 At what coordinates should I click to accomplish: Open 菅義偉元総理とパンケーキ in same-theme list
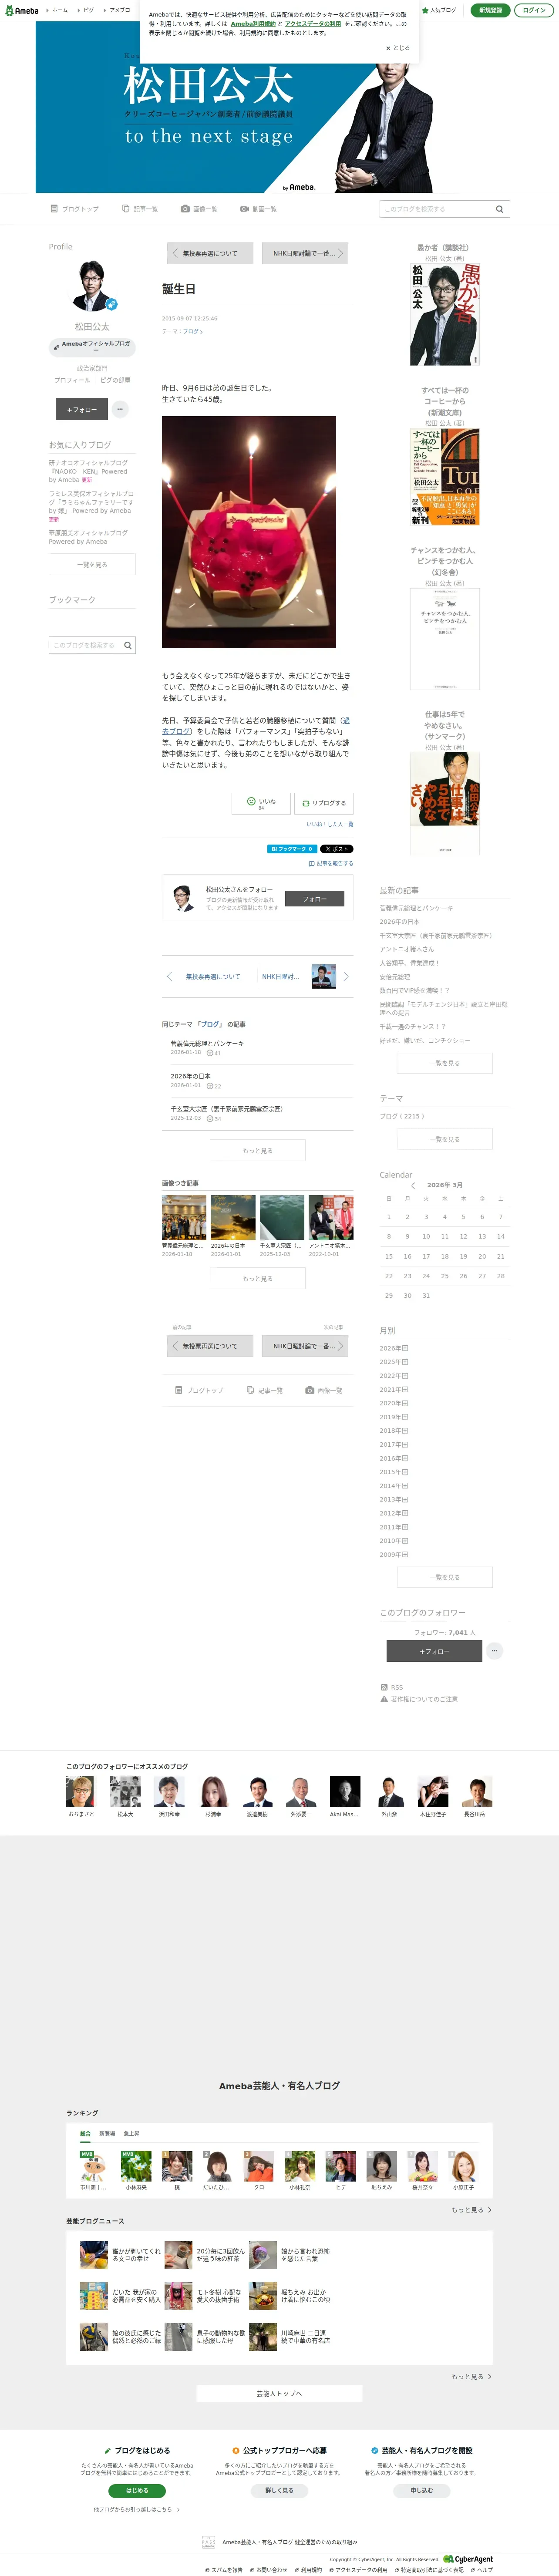coord(207,1043)
